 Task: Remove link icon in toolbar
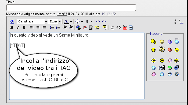[85, 28]
